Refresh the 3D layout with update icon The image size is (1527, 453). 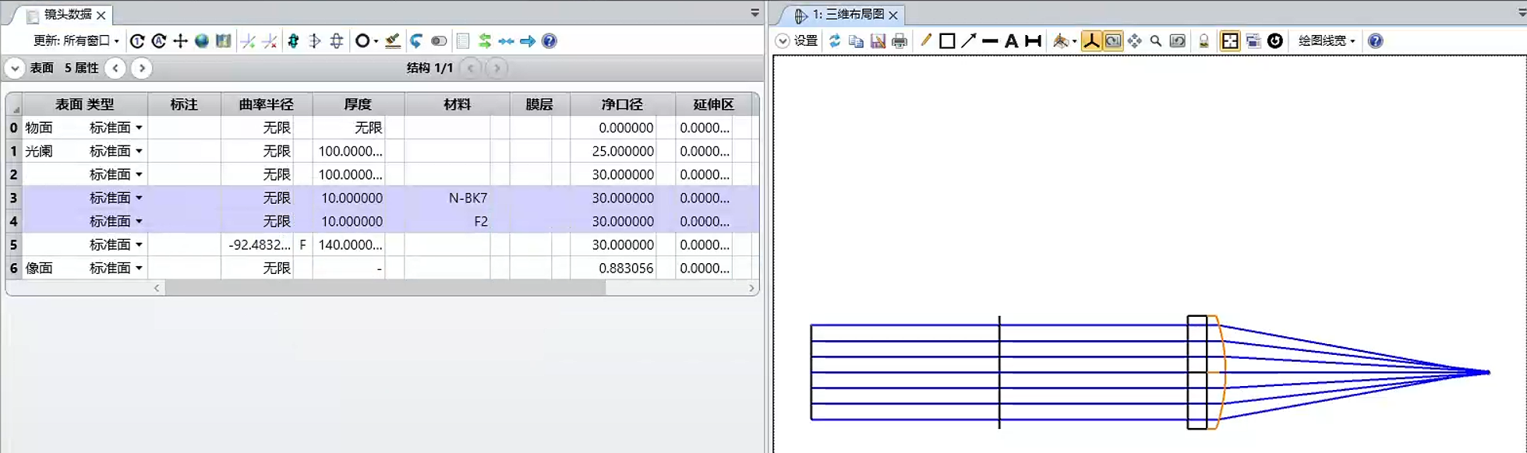click(x=835, y=41)
